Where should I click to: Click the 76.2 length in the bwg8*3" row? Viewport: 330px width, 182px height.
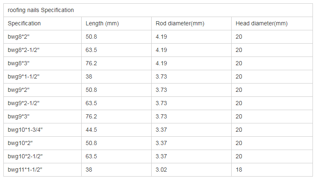tap(91, 63)
